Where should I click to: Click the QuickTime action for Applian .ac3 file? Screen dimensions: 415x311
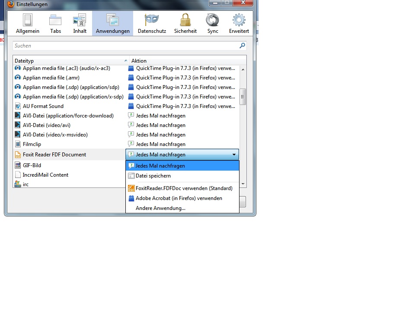tap(182, 68)
